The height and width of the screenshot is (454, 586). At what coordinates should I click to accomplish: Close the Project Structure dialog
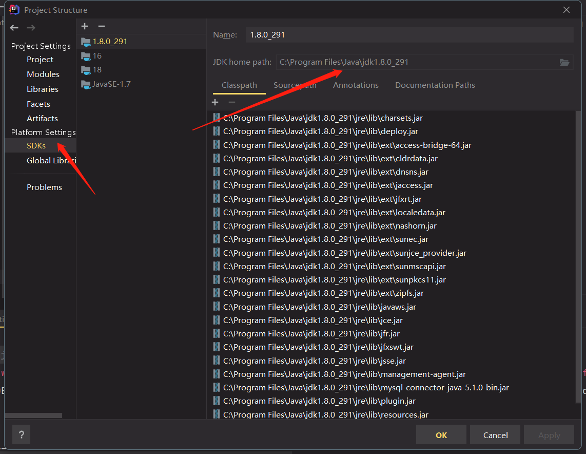point(567,10)
